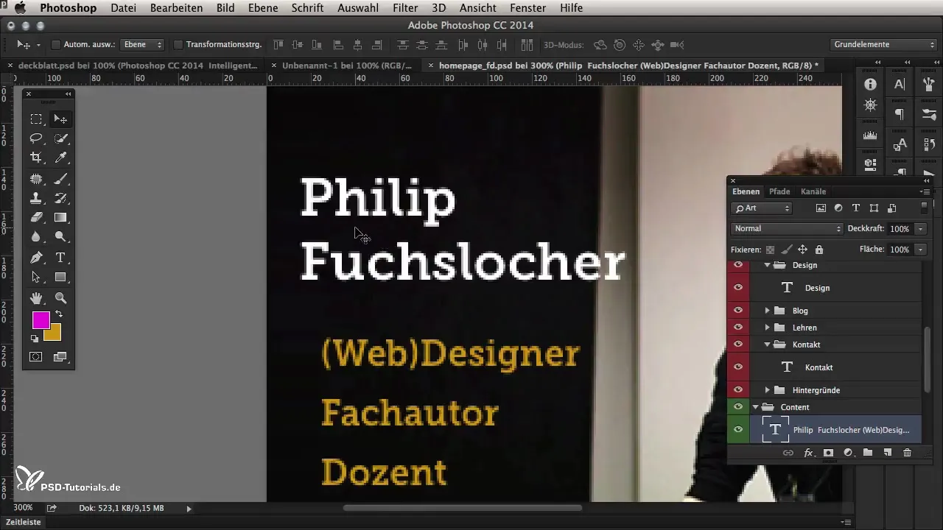Open the Art layer filter dropdown
Viewport: 943px width, 530px height.
pyautogui.click(x=762, y=208)
